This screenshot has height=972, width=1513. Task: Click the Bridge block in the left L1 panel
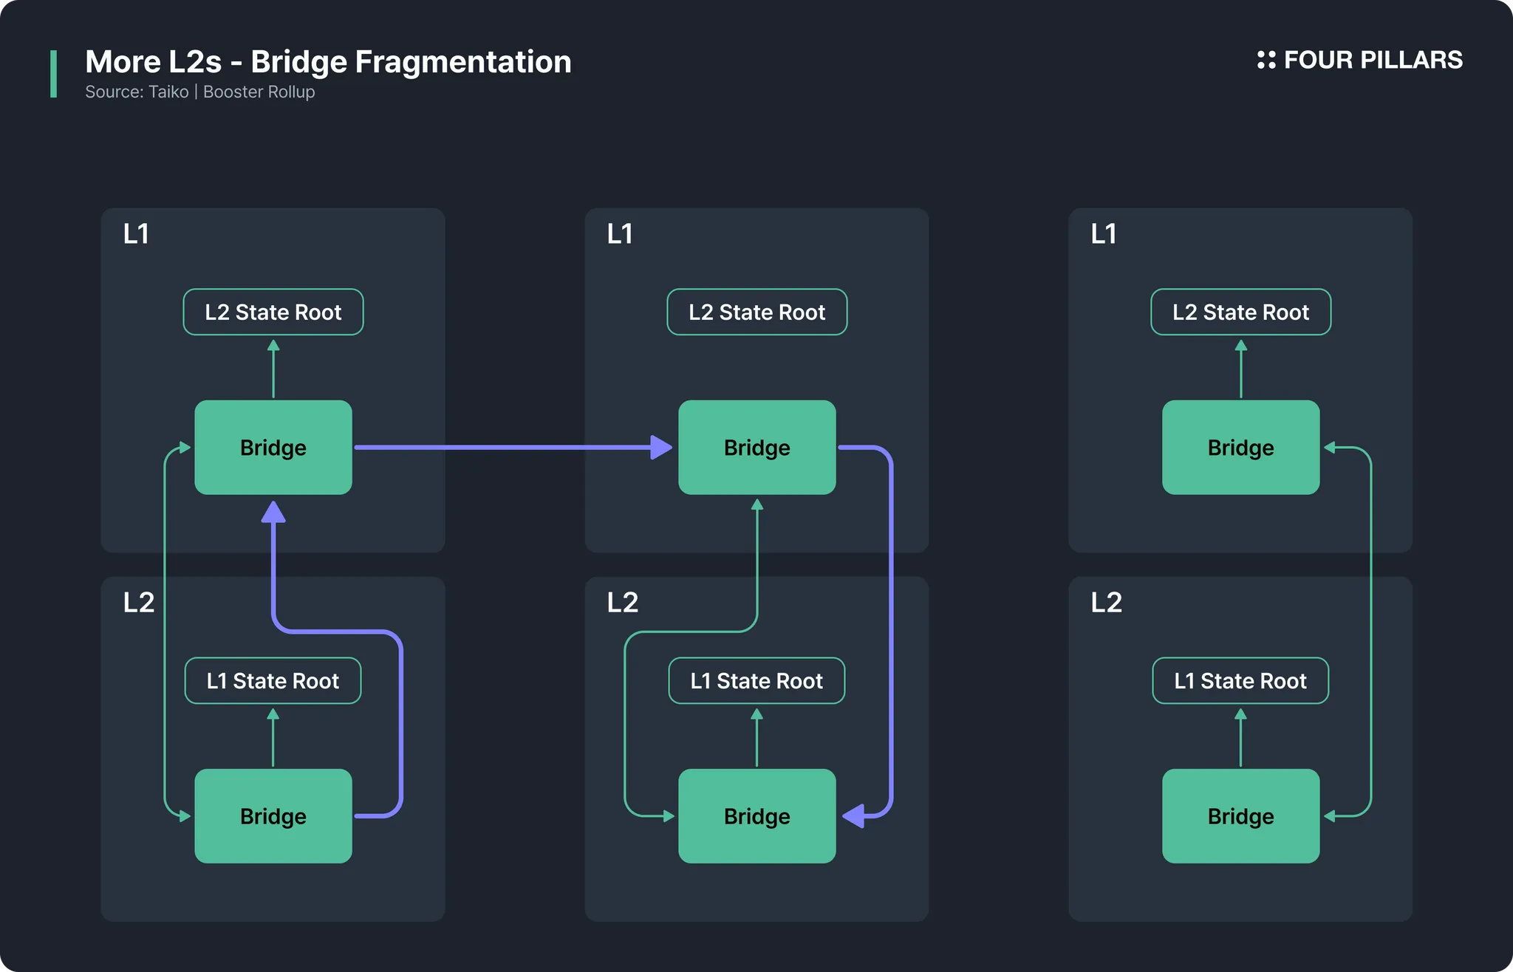click(x=273, y=448)
